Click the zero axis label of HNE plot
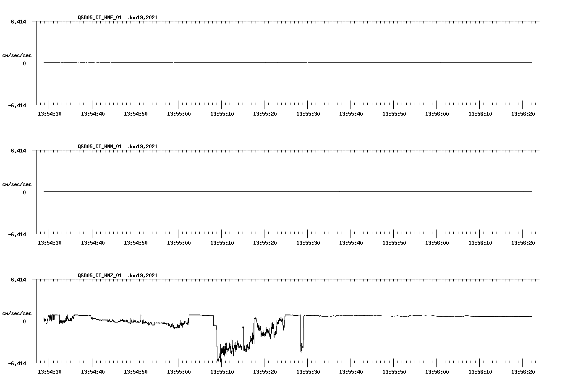Image resolution: width=570 pixels, height=387 pixels. [x=24, y=64]
